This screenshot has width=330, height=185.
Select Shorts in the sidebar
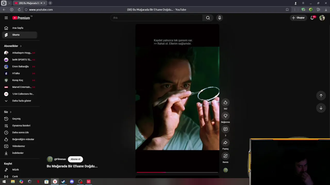tap(20, 35)
